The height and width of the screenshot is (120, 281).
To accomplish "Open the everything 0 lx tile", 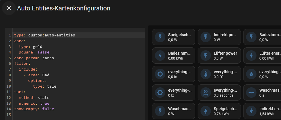I will 174,93.
